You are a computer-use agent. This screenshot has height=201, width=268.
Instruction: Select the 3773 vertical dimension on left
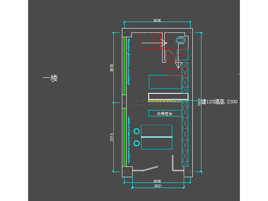click(112, 137)
